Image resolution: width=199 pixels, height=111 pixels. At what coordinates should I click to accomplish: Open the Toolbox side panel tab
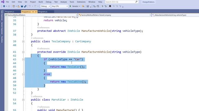[2, 39]
